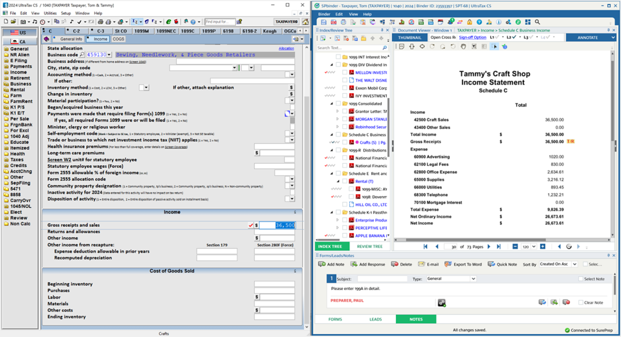Screen dimensions: 621x337
Task: Click the Sign-off Option link
Action: pos(472,37)
